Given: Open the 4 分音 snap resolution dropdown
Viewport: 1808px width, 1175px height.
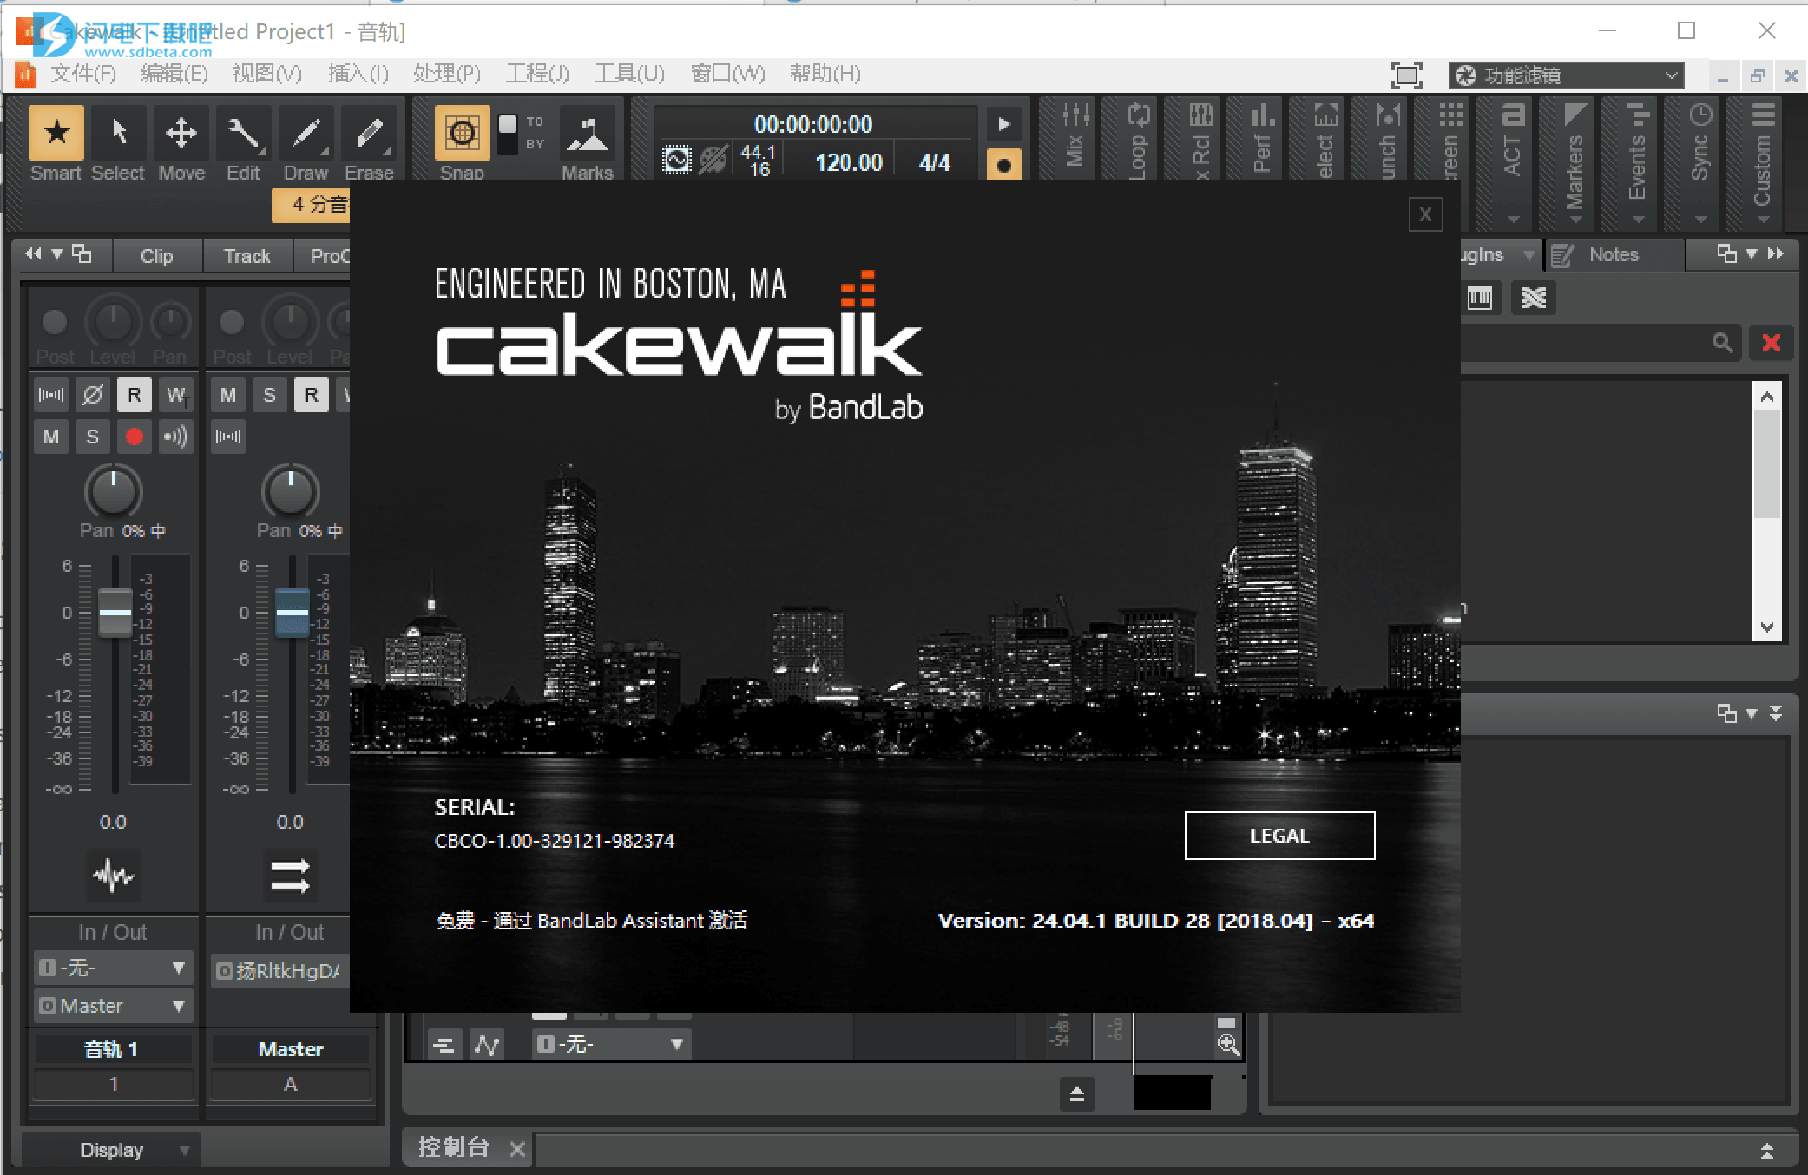Looking at the screenshot, I should [x=312, y=205].
